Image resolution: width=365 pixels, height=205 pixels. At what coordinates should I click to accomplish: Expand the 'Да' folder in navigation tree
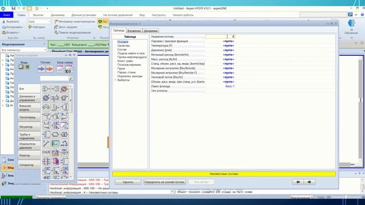click(x=3, y=101)
